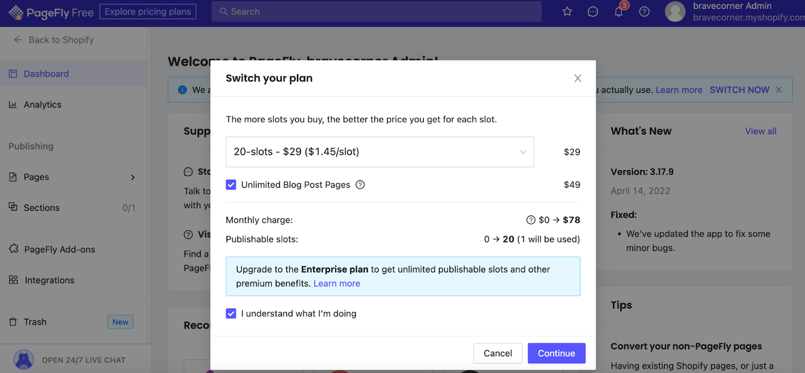
Task: Click Learn more in Enterprise plan notice
Action: pos(337,284)
